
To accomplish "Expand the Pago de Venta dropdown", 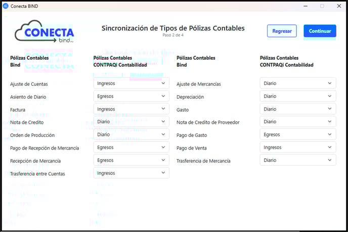I will (298, 147).
